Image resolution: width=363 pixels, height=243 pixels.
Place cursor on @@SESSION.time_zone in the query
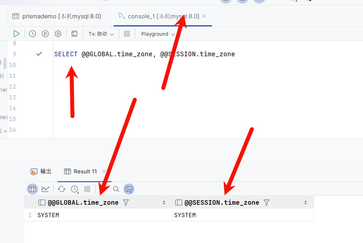click(x=197, y=54)
